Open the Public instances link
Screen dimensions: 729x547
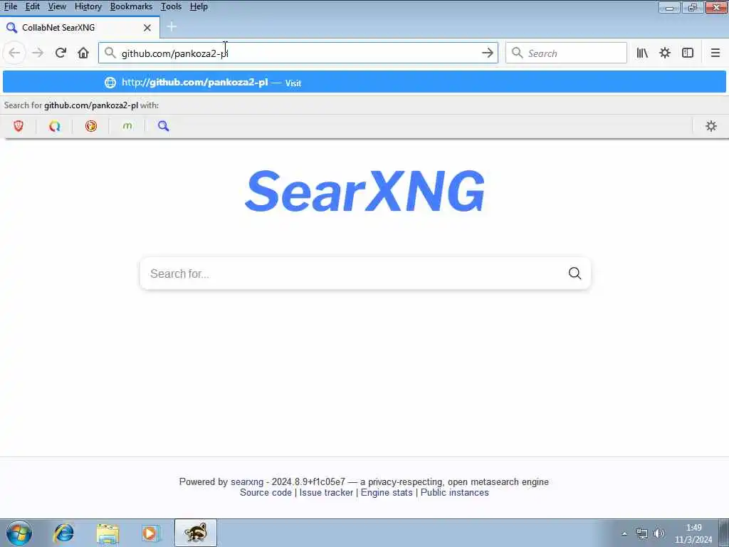455,493
